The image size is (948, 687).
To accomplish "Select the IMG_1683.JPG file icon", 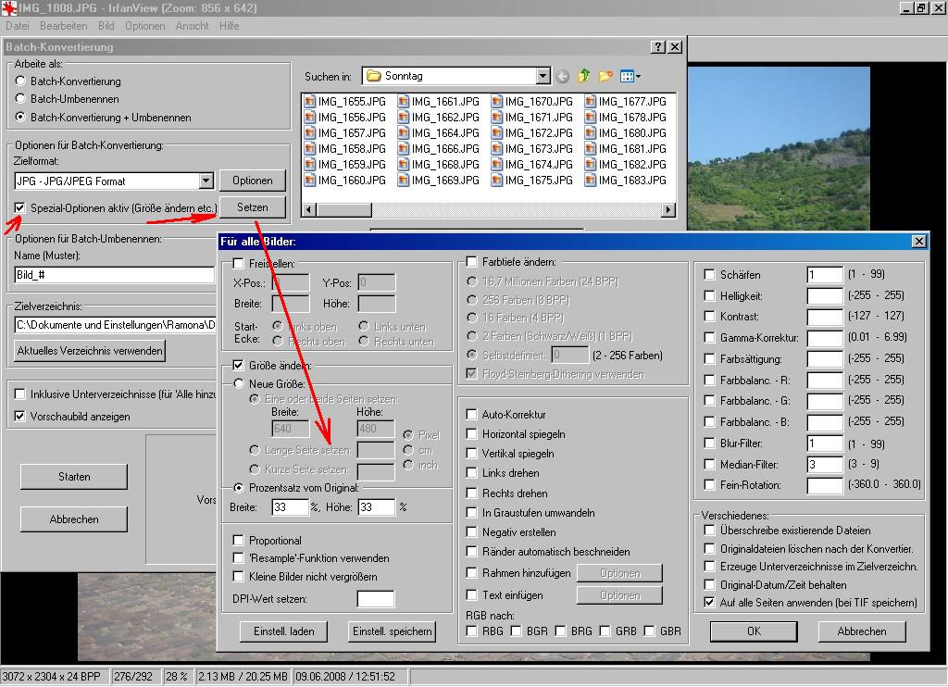I will click(591, 181).
